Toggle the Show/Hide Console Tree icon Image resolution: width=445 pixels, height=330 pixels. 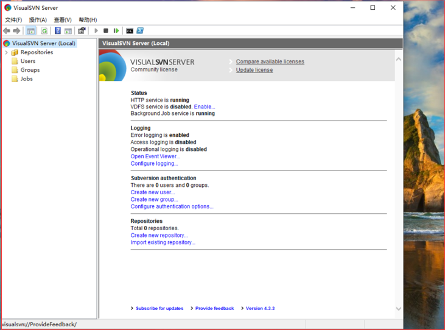click(x=30, y=30)
